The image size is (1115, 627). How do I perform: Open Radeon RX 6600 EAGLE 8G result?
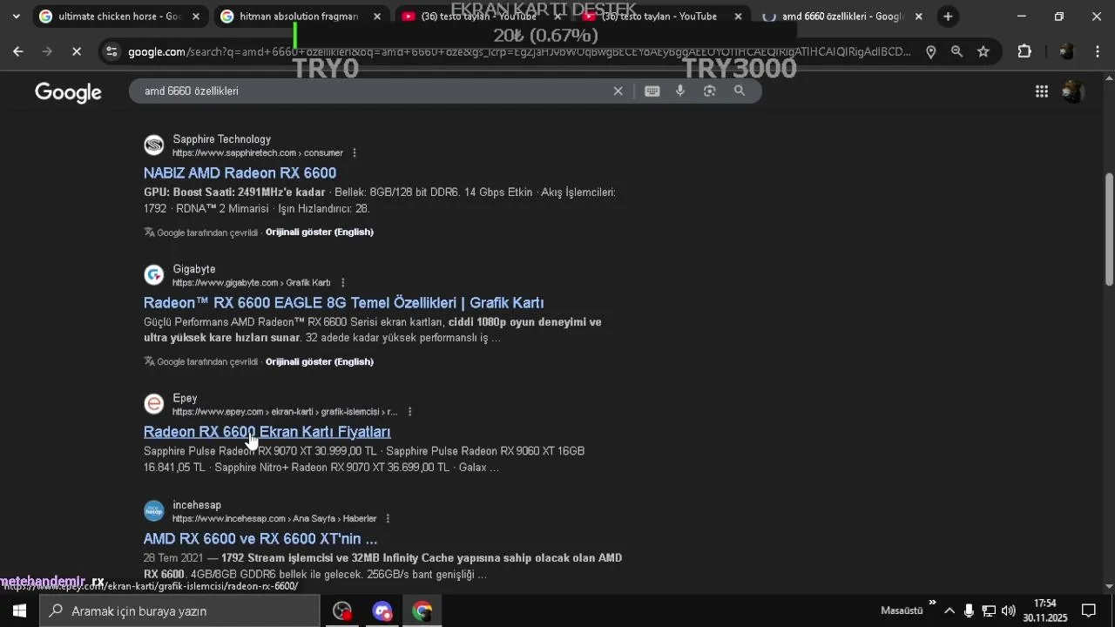343,303
